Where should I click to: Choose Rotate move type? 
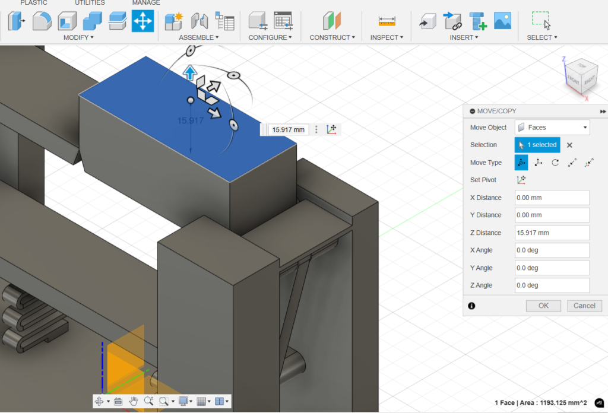coord(555,163)
